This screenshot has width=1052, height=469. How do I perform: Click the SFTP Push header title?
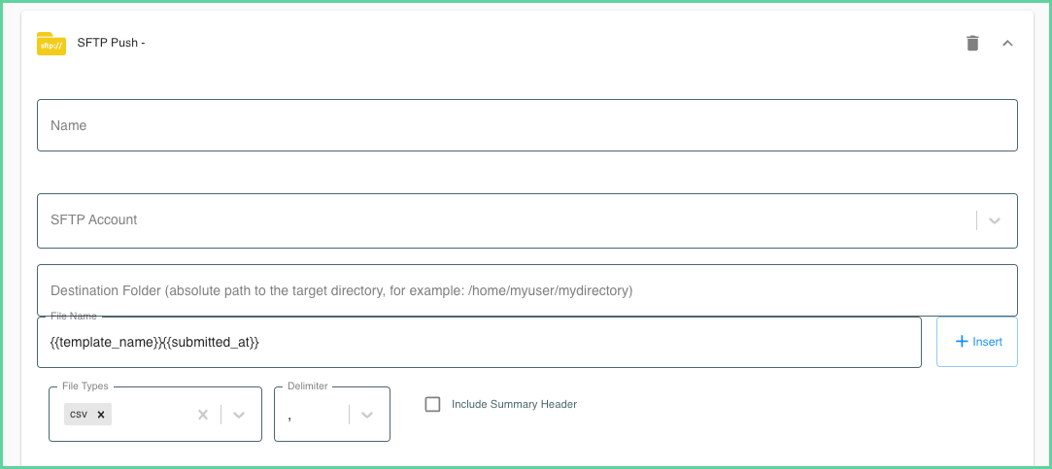point(112,43)
